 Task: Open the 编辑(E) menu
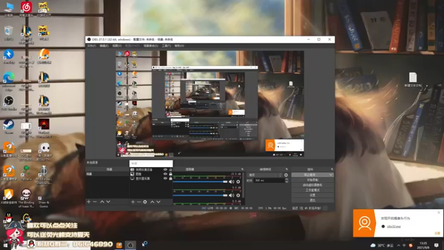click(x=104, y=46)
